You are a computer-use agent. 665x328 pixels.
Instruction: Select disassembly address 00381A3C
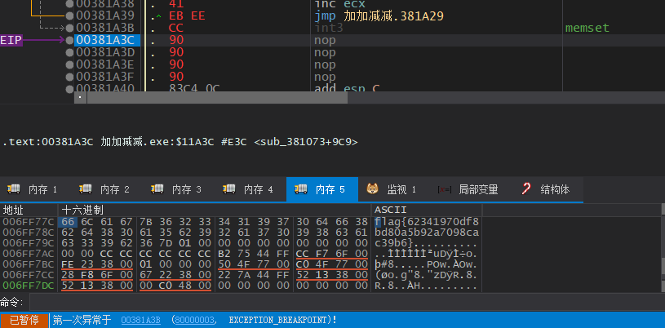click(x=105, y=39)
